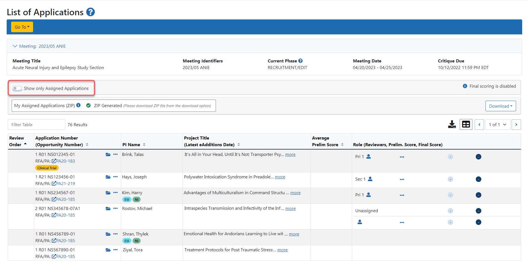This screenshot has width=528, height=261.
Task: Click info icon beside My Assigned Applications (ZIP)
Action: 78,105
